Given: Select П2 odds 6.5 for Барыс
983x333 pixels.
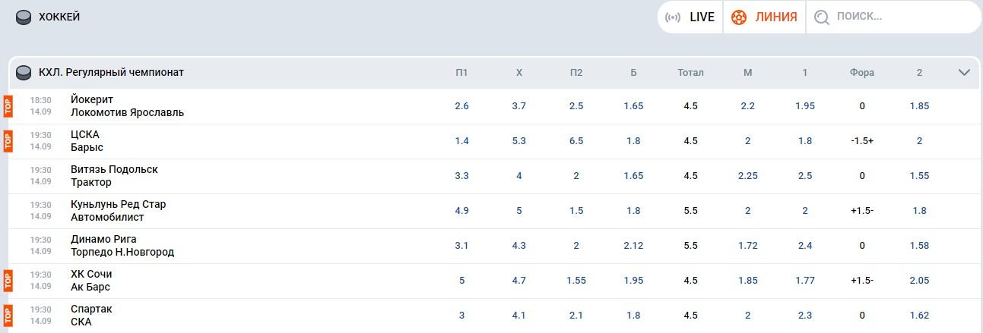Looking at the screenshot, I should coord(576,141).
